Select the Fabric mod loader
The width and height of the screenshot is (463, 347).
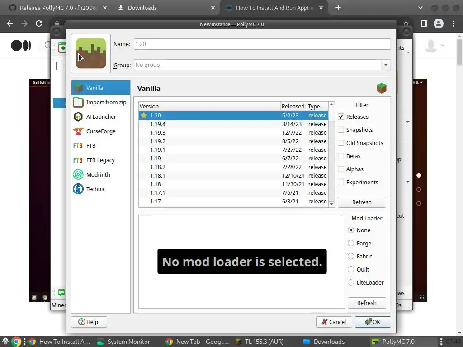(x=351, y=256)
